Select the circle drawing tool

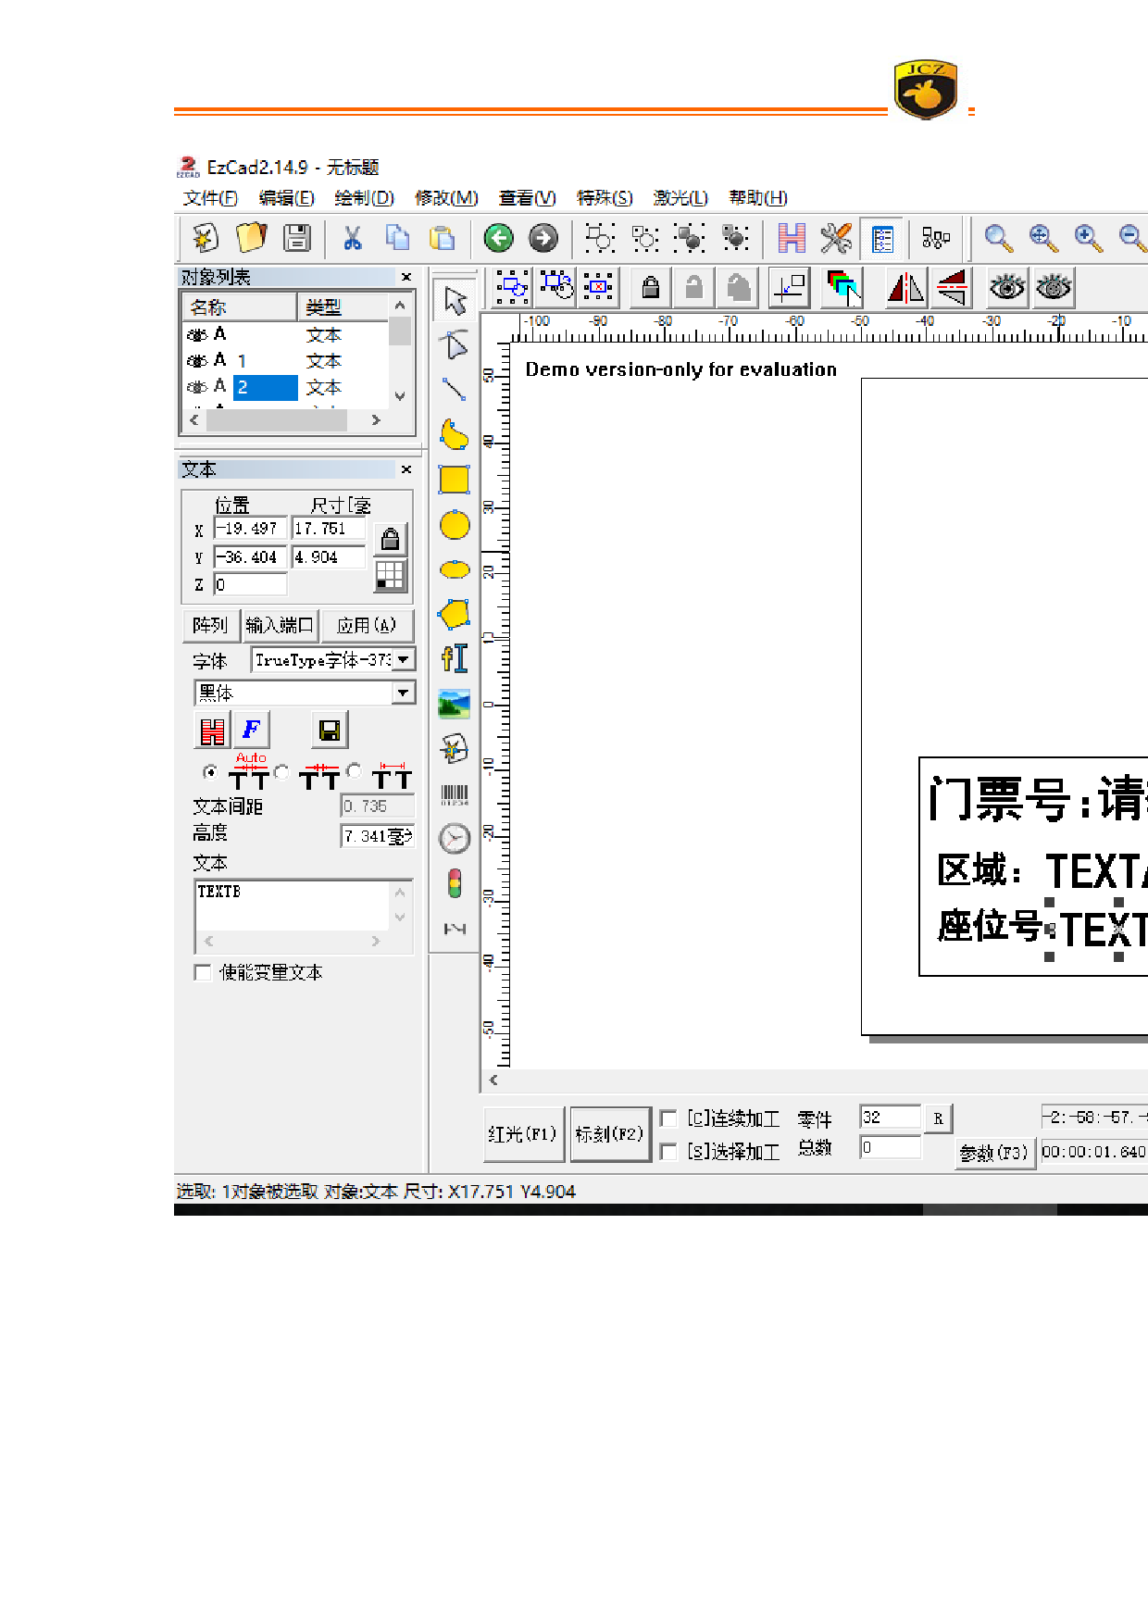(x=454, y=525)
